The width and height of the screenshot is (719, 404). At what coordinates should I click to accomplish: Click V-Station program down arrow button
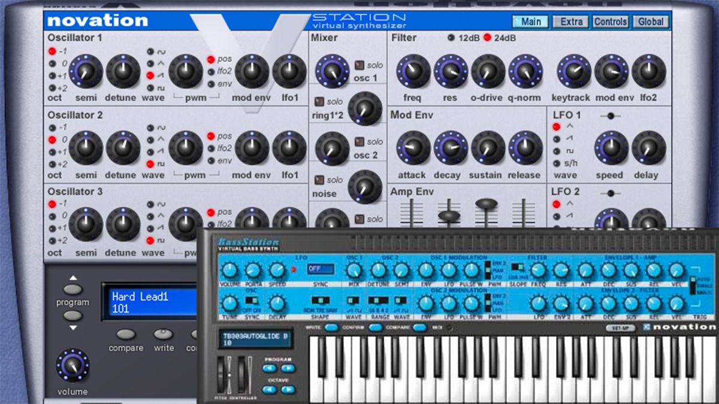pos(72,315)
